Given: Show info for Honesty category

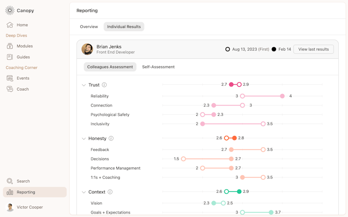Looking at the screenshot, I should point(111,138).
